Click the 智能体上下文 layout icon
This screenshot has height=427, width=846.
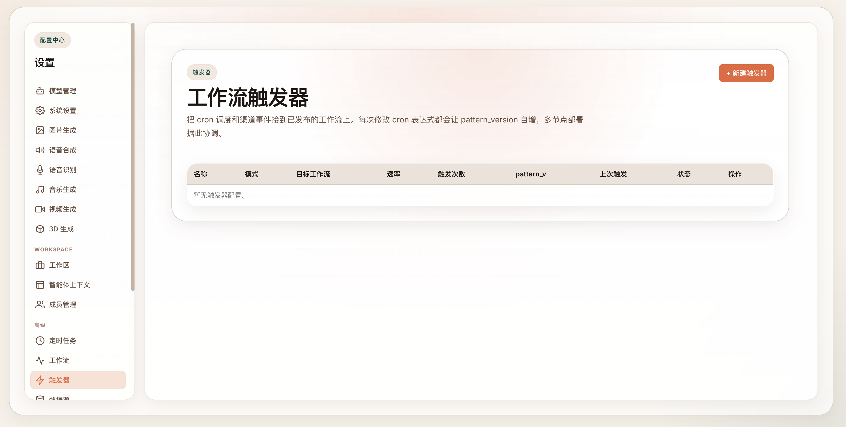[x=40, y=285]
